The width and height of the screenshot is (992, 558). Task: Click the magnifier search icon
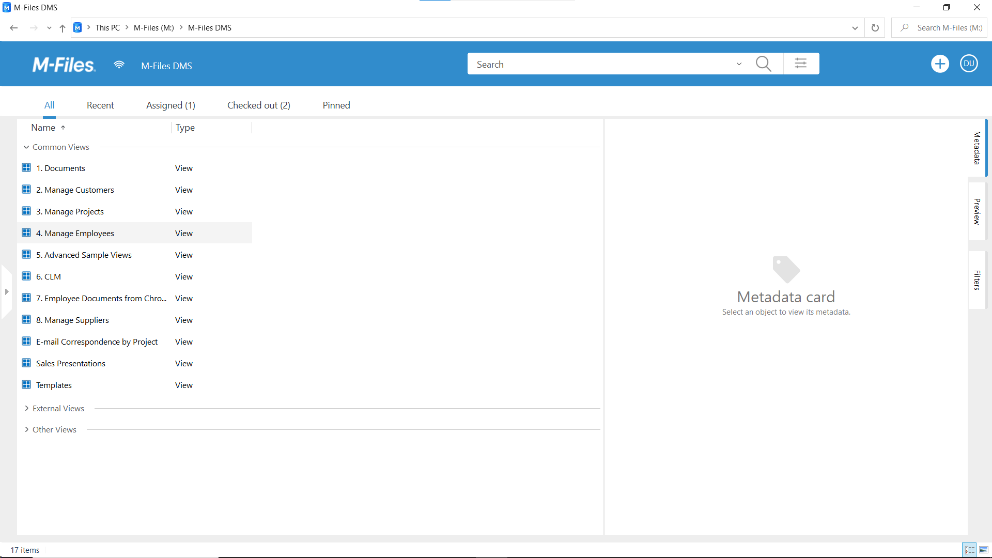click(x=763, y=64)
